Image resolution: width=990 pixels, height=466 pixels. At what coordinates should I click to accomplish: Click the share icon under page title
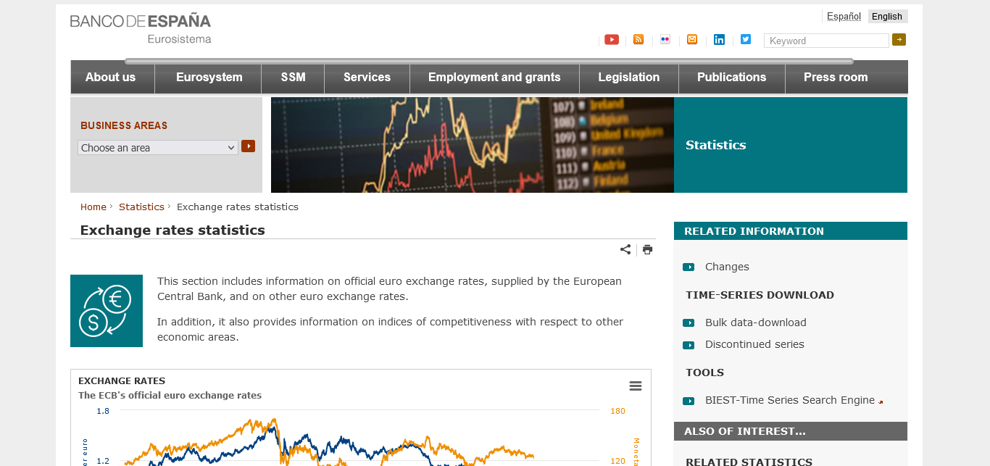click(x=625, y=249)
